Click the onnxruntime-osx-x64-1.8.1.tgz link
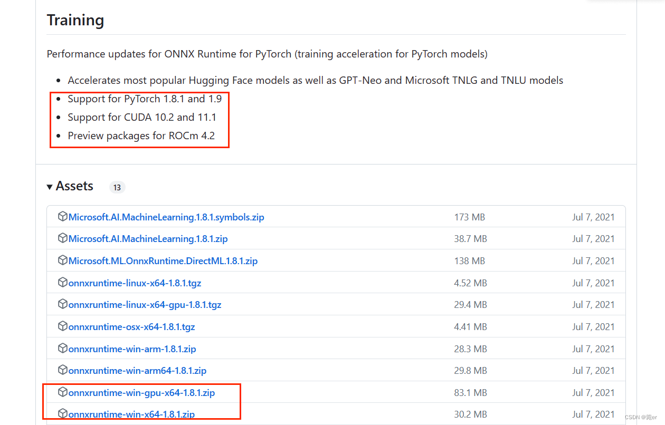665x425 pixels. [131, 326]
